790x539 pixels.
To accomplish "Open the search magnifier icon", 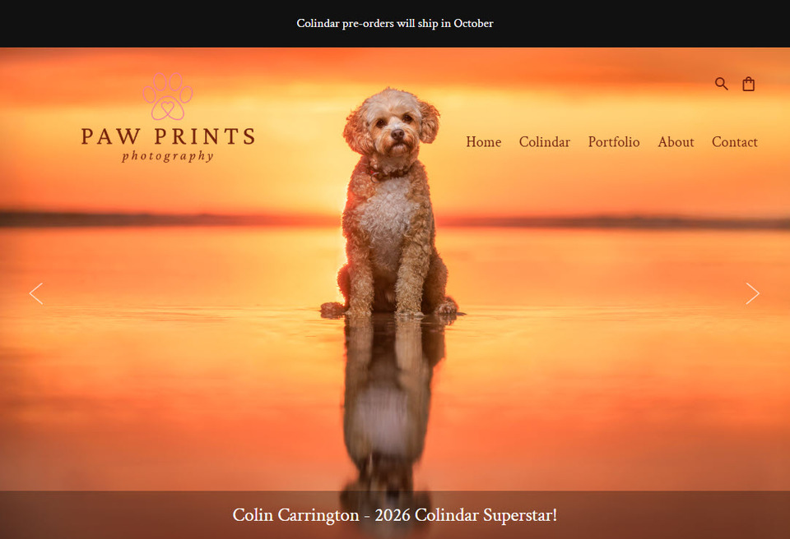I will pyautogui.click(x=721, y=84).
